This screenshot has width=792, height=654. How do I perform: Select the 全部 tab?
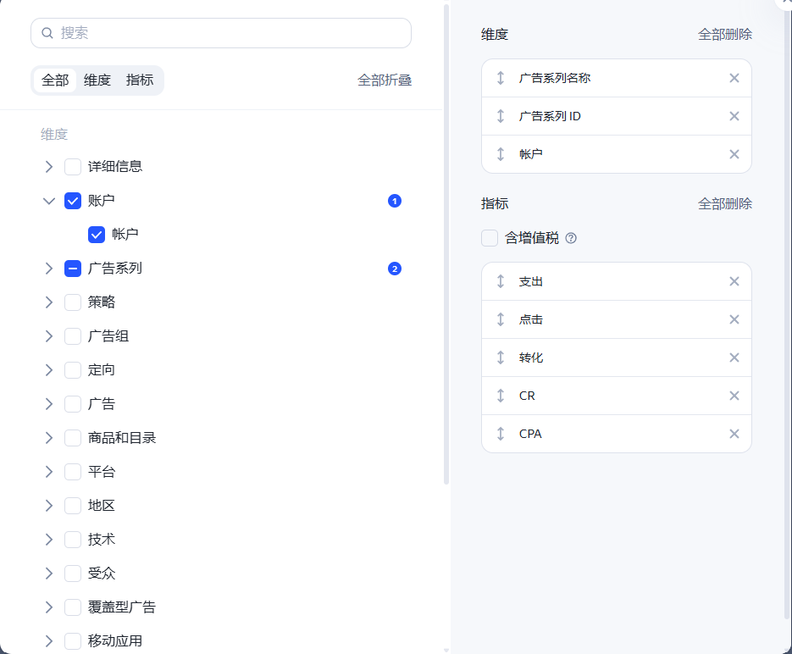tap(55, 80)
